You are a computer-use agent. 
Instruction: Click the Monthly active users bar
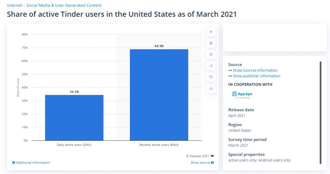pyautogui.click(x=159, y=95)
